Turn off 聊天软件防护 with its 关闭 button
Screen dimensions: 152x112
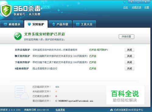click(x=129, y=56)
